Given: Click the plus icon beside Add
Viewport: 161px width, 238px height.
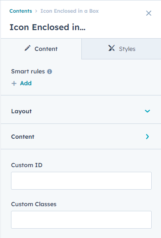Looking at the screenshot, I should tap(14, 84).
